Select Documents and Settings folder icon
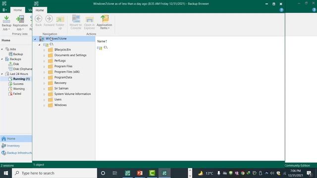 tap(51, 55)
